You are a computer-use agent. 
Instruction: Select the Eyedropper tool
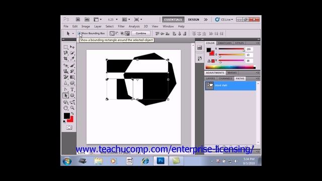[72, 58]
